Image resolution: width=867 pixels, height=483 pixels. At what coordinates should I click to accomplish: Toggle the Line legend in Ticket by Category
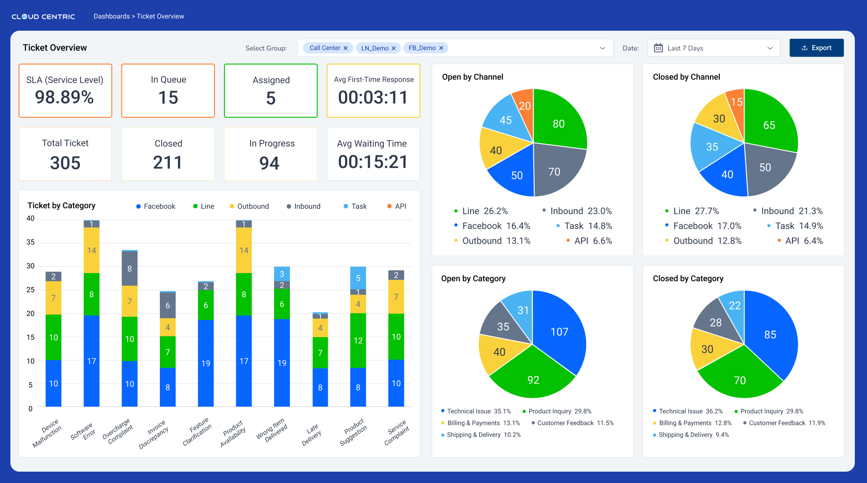pos(204,206)
